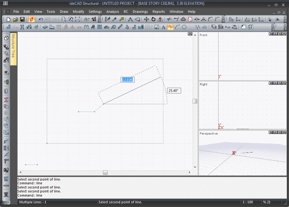Open a project with the folder icon

click(16, 19)
